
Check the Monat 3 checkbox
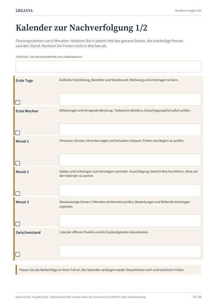tap(18, 224)
